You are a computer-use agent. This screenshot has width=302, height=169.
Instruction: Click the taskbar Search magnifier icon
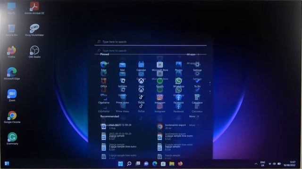[x=129, y=164]
